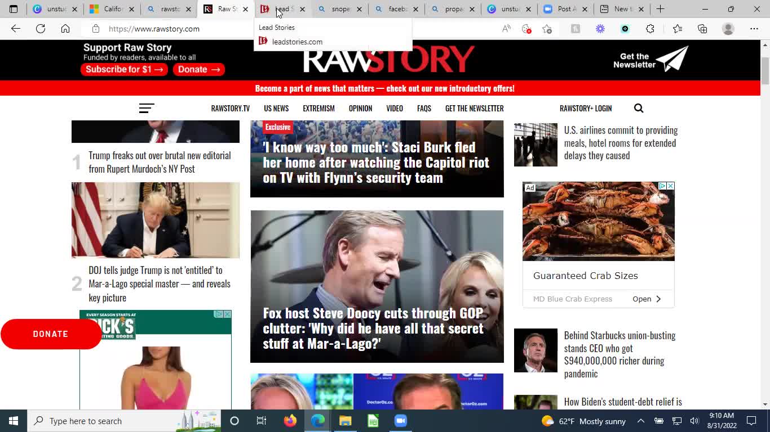Open FAQS page
This screenshot has height=432, width=770.
[x=424, y=108]
